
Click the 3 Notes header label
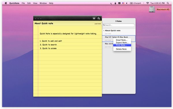tap(119, 21)
